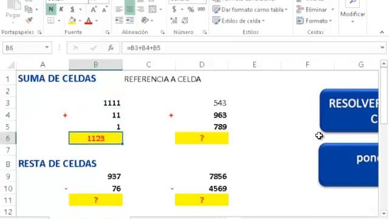Apply percent style

[x=190, y=10]
